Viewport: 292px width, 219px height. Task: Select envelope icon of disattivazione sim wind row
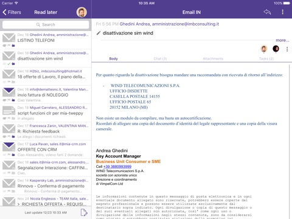click(x=9, y=56)
